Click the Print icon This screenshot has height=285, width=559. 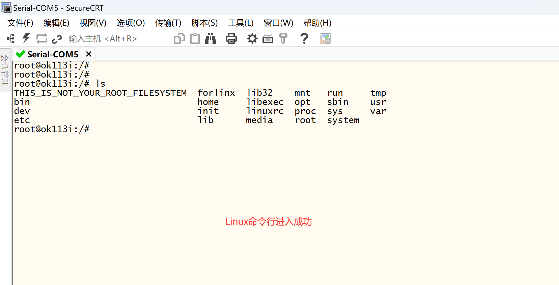click(231, 38)
